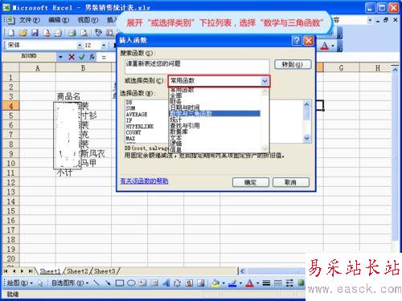Go to last sheet navigation arrow
The image size is (402, 301).
point(31,271)
